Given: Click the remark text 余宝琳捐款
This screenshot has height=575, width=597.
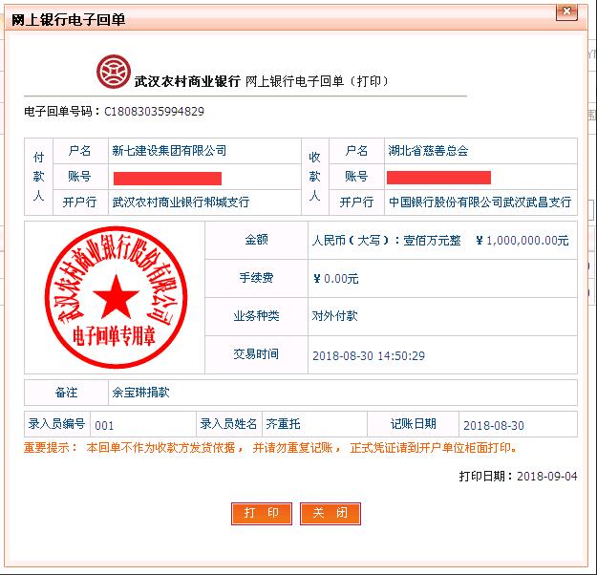Looking at the screenshot, I should click(140, 393).
